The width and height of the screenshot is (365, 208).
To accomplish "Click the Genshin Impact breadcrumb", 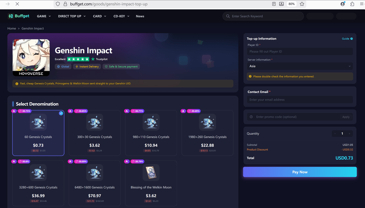I will (x=33, y=28).
